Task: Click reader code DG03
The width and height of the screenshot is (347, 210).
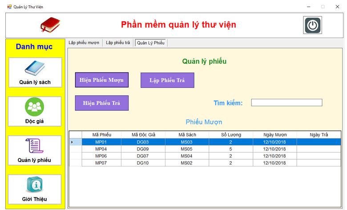Action: pyautogui.click(x=143, y=142)
